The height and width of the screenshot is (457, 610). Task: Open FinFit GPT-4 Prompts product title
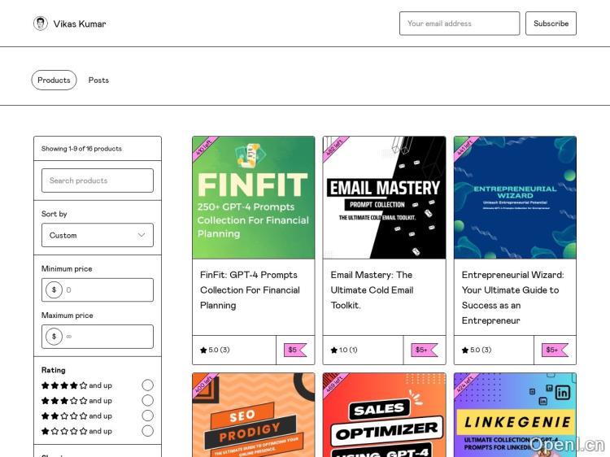251,289
